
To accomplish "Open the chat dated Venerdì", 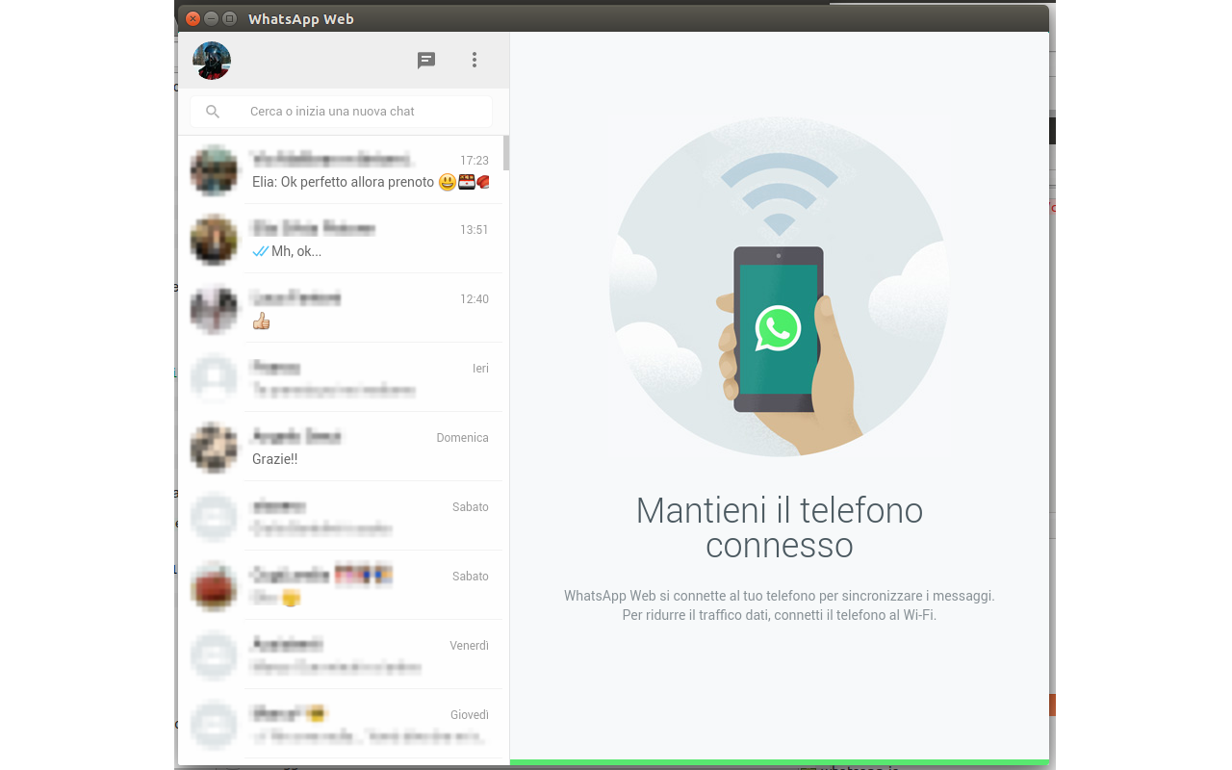I will pos(341,655).
